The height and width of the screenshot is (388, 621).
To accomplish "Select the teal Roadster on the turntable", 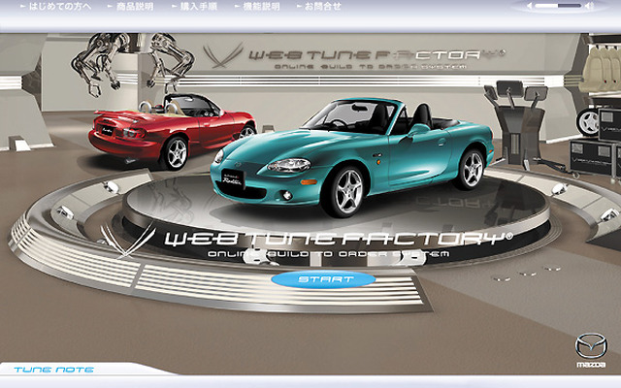I will [351, 156].
